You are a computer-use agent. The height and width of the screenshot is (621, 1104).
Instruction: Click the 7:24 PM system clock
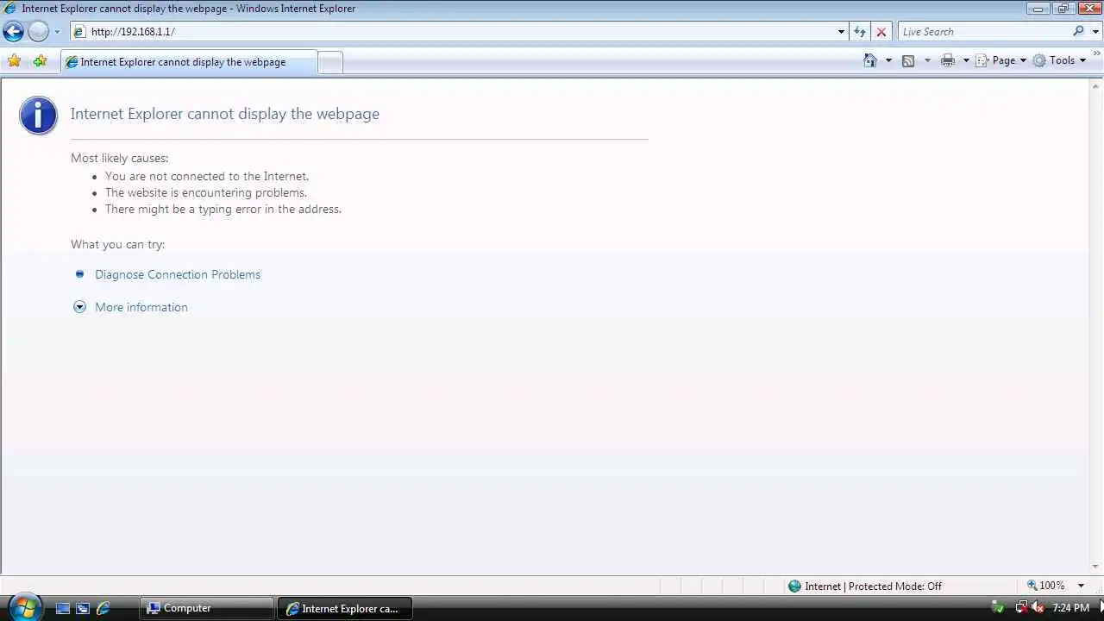coord(1070,608)
